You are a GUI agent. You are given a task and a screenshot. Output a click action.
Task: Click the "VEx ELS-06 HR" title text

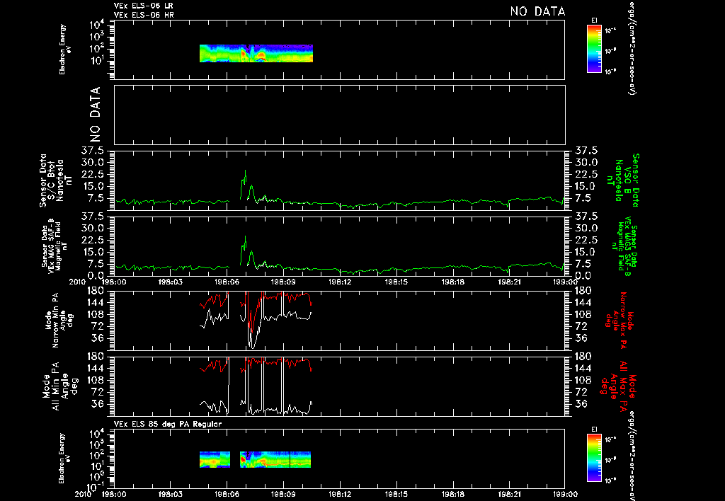(x=144, y=16)
